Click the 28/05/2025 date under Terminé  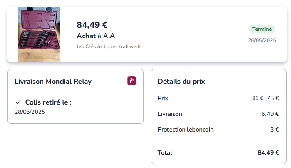point(262,40)
